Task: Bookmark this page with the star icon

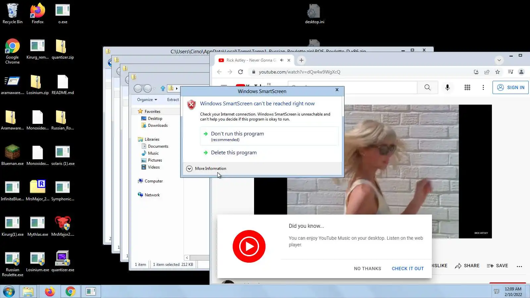Action: (498, 72)
